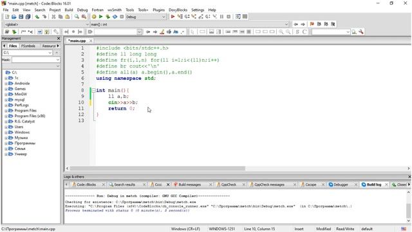The width and height of the screenshot is (412, 232).
Task: Open the Build menu
Action: pyautogui.click(x=69, y=10)
